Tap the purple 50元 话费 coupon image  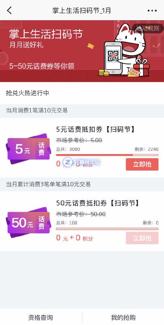click(x=28, y=223)
